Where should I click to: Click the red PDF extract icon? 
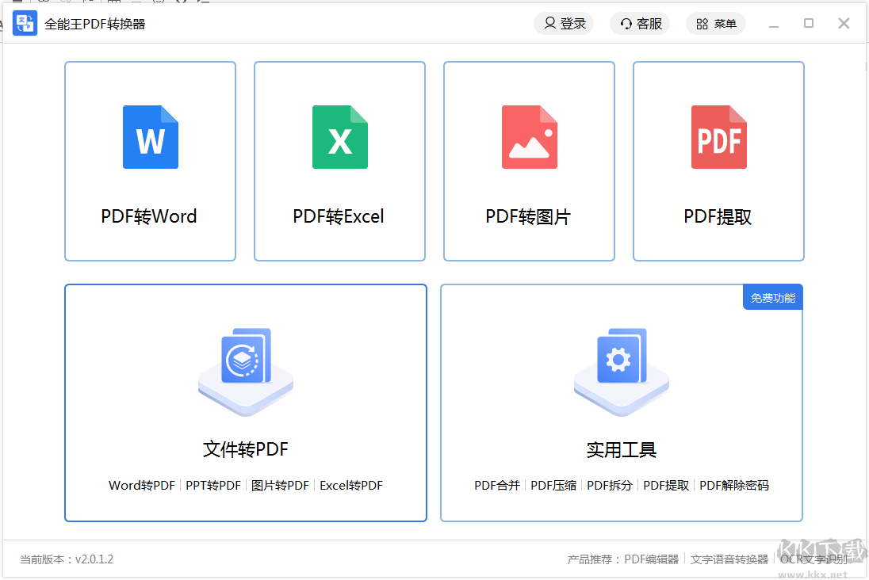coord(718,137)
